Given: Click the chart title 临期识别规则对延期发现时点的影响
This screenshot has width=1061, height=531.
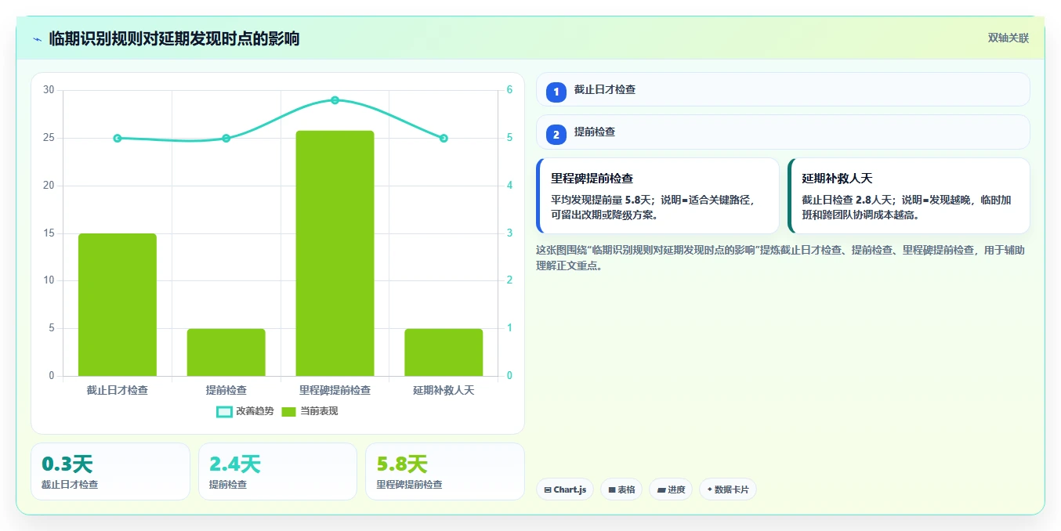Looking at the screenshot, I should [x=174, y=38].
